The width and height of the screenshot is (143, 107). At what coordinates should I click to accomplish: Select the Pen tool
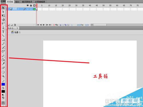[x=3, y=28]
